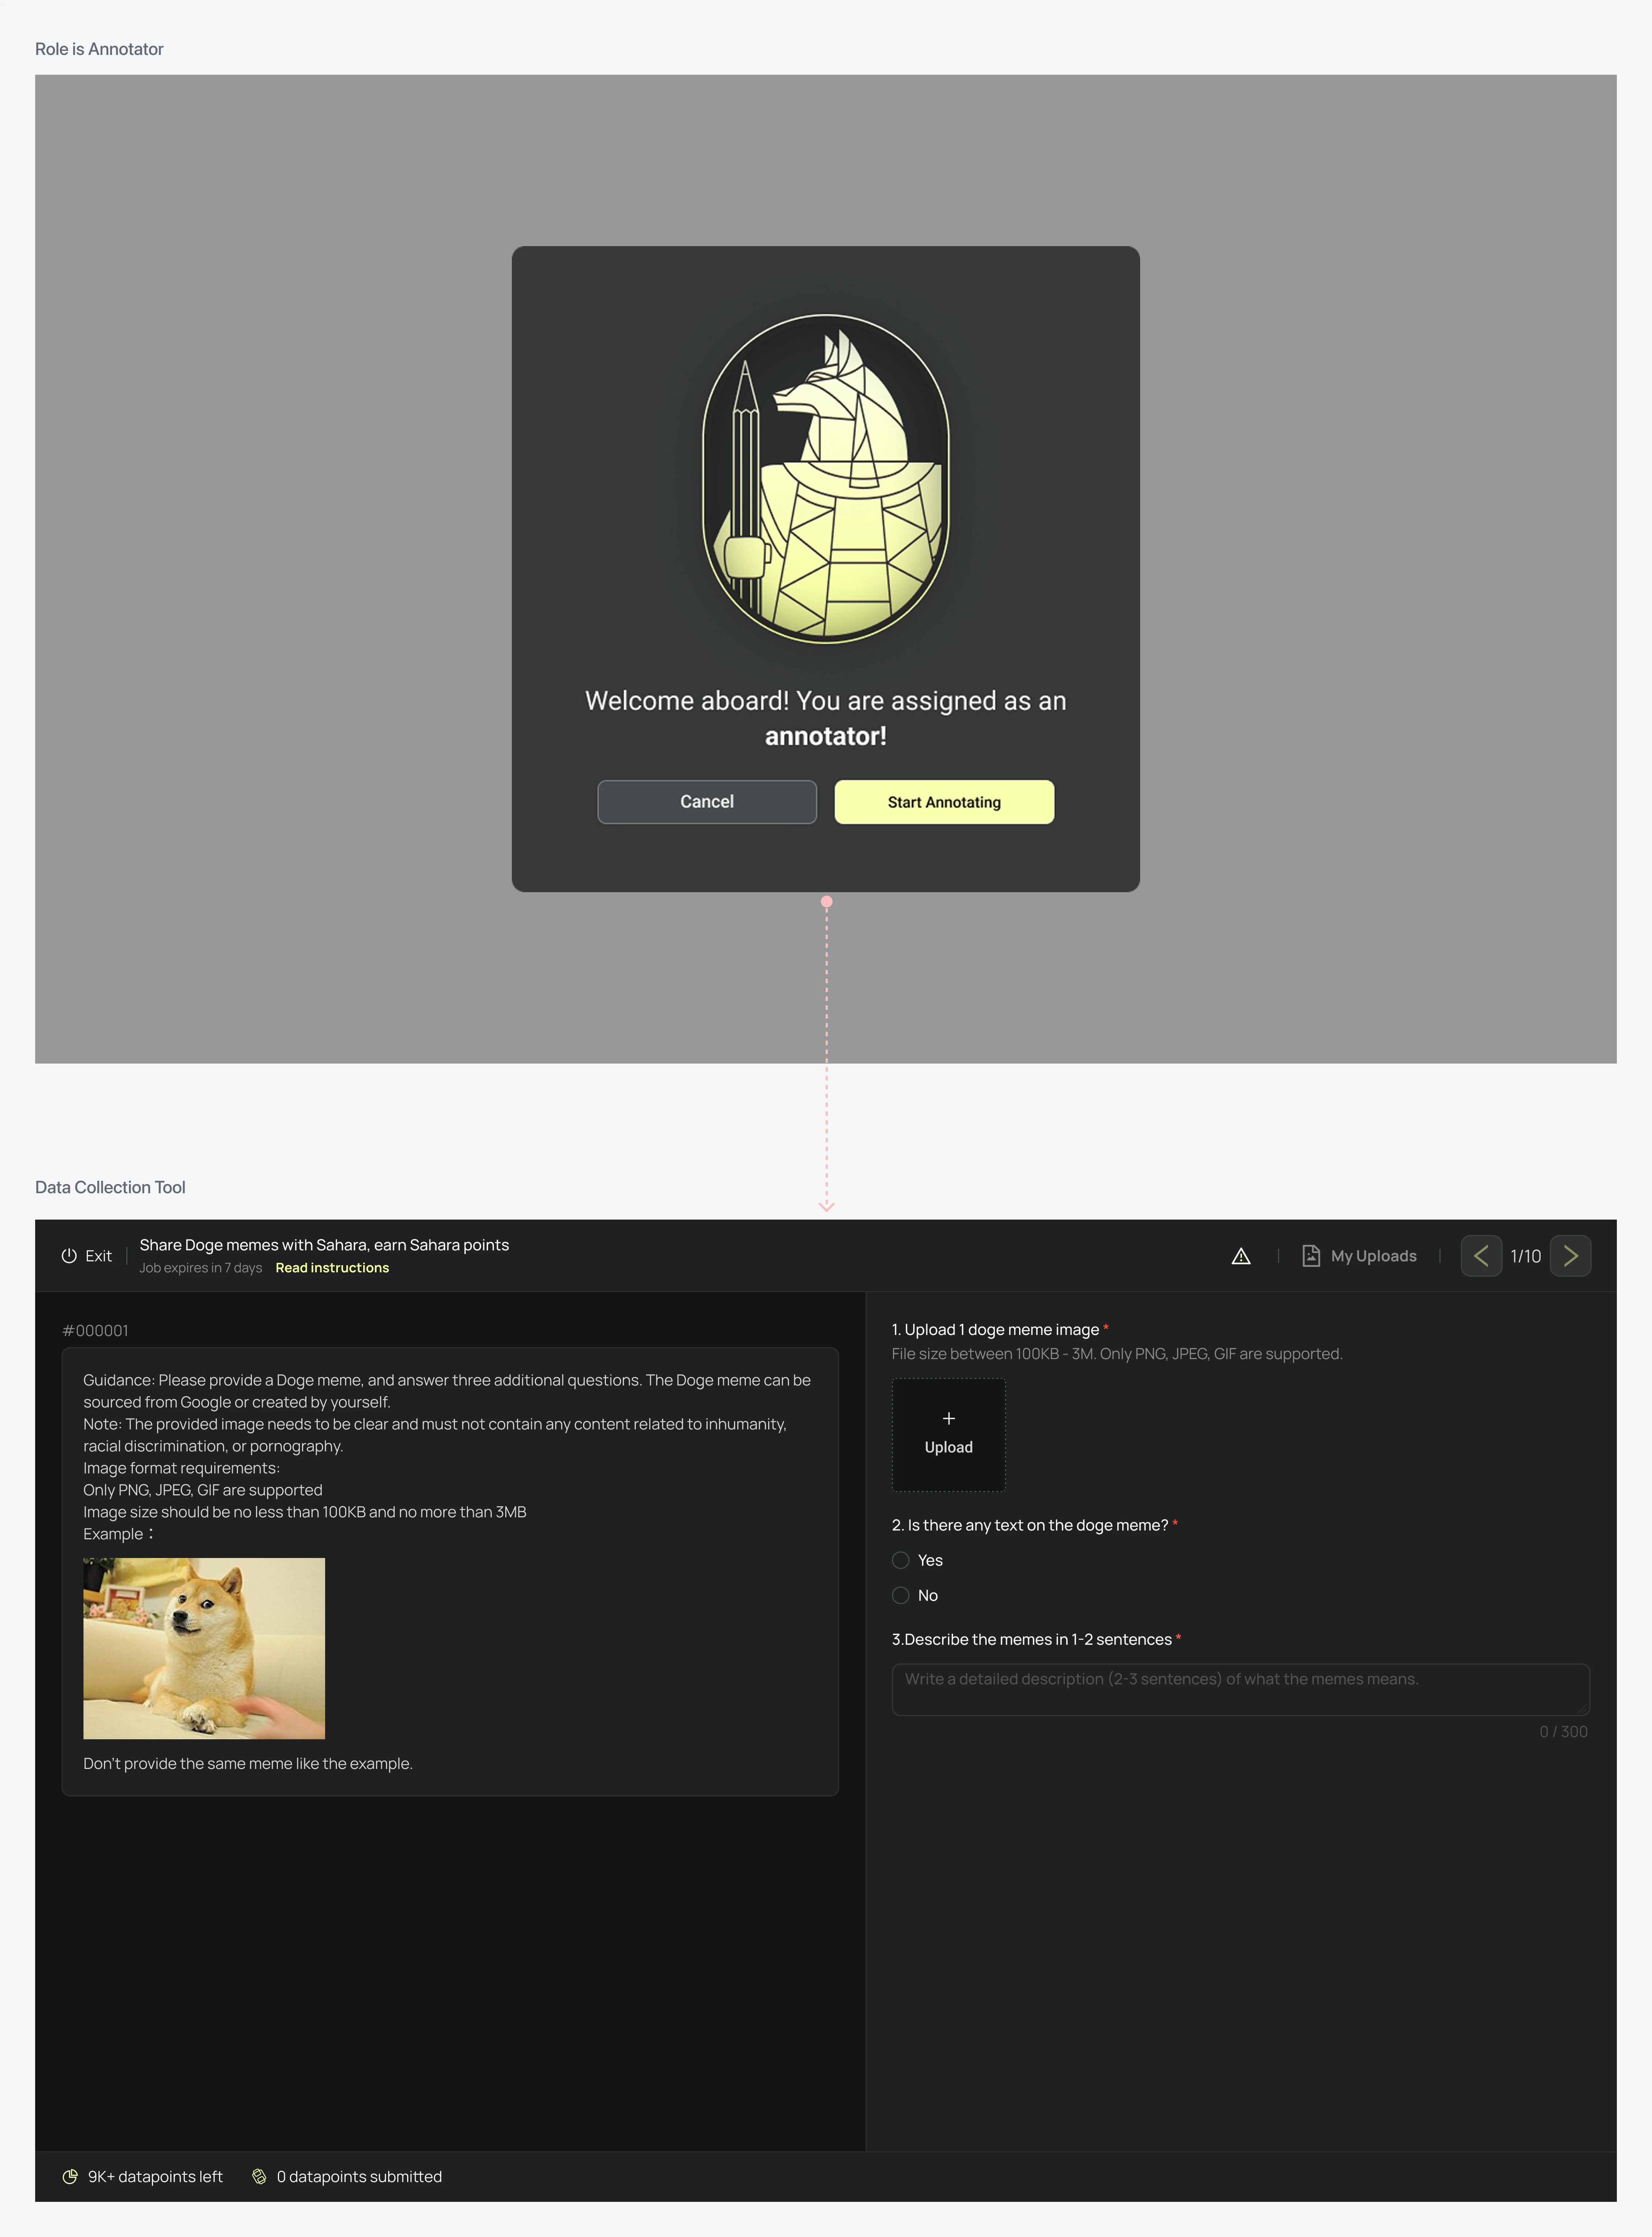1652x2237 pixels.
Task: Go to next datapoint arrow
Action: tap(1570, 1256)
